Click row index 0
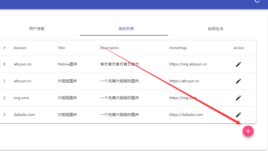 4,64
